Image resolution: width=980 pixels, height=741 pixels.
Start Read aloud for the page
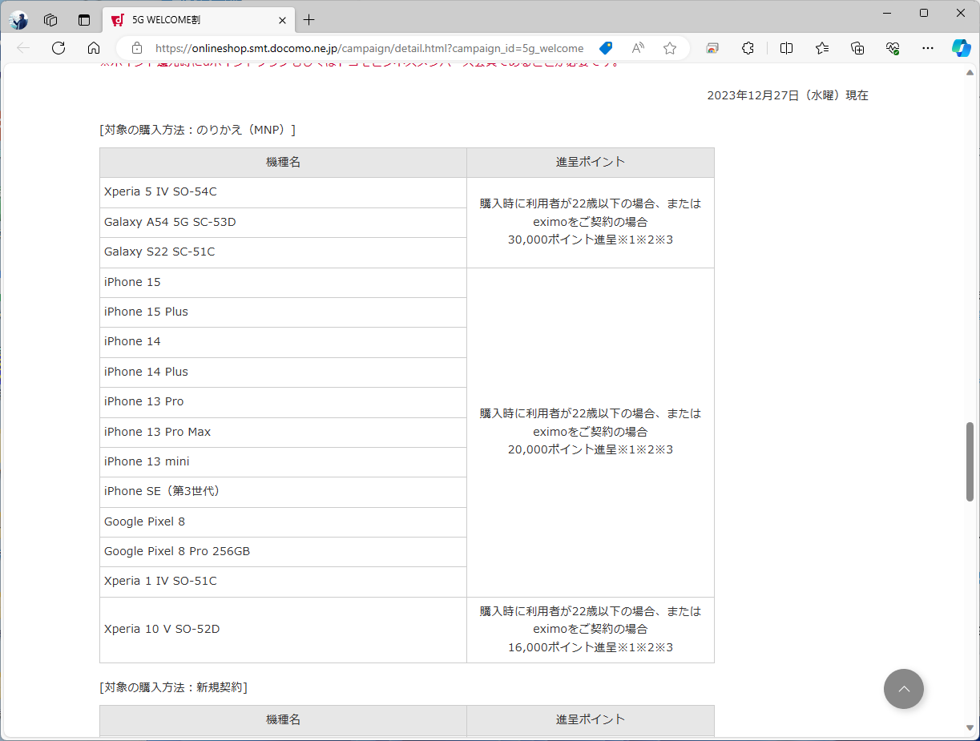pos(637,48)
